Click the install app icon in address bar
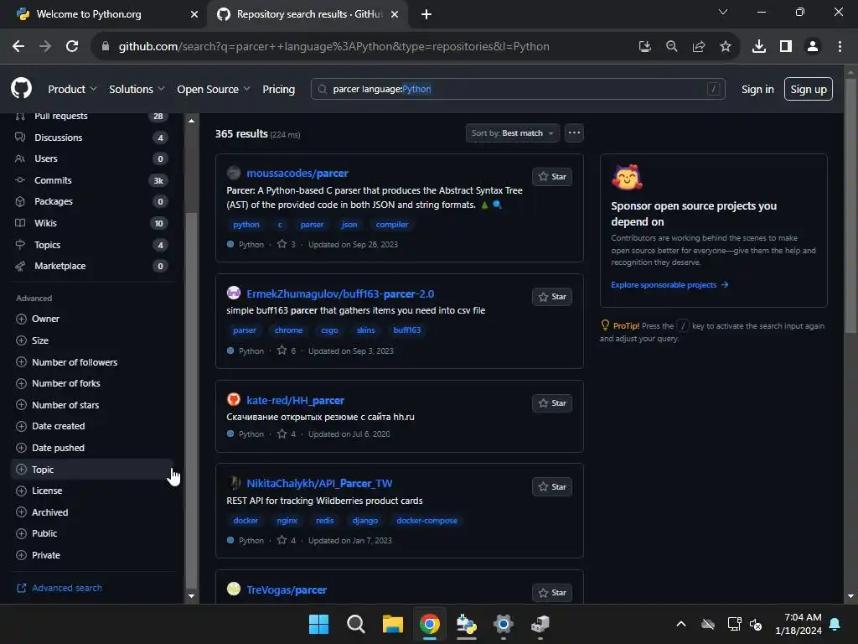Screen dimensions: 858x644 click(644, 47)
